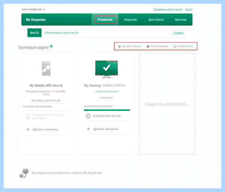Screen dimensions: 225x192
Task: Open My Mobile (HTC One S) title
Action: 46,85
